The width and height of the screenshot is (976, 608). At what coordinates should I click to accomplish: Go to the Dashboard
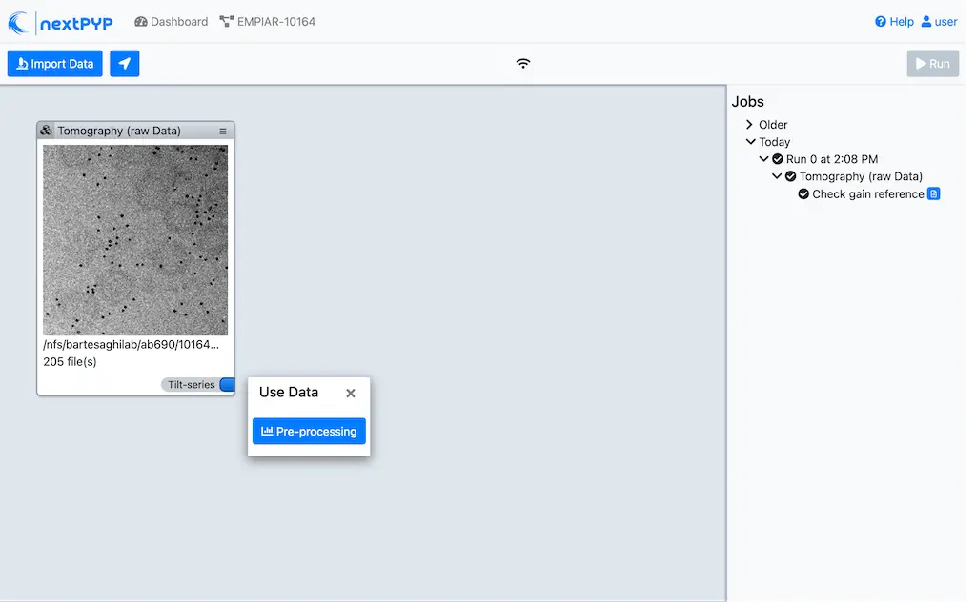pyautogui.click(x=171, y=21)
